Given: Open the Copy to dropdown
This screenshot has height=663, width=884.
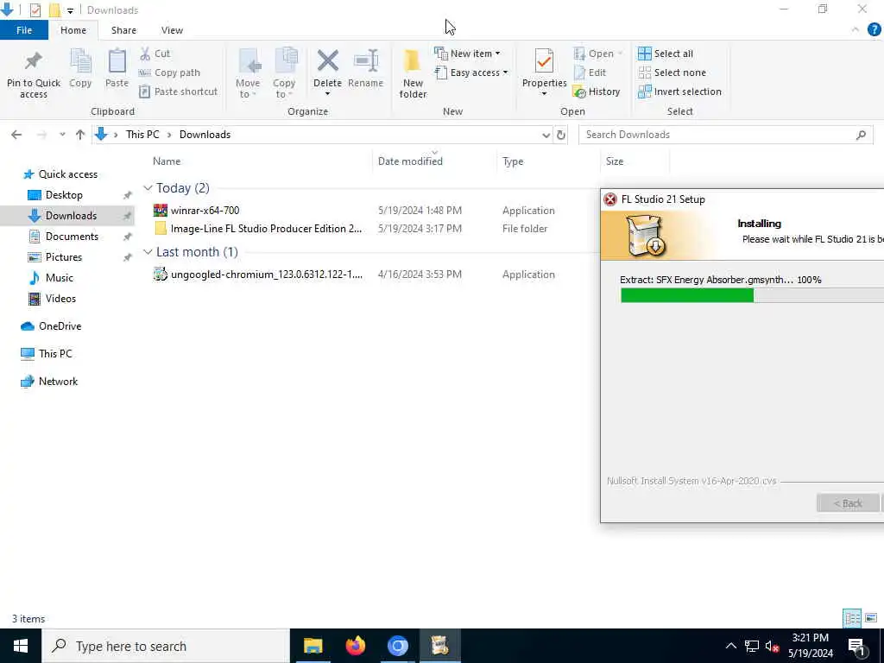Looking at the screenshot, I should pyautogui.click(x=284, y=74).
